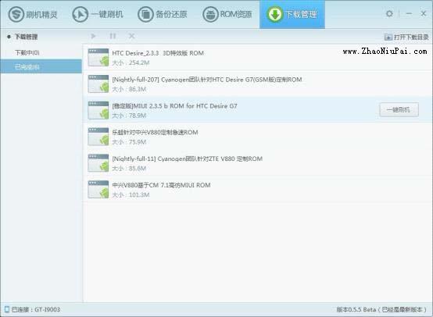Click the size text '85.6M'
This screenshot has height=317, width=433.
point(138,169)
